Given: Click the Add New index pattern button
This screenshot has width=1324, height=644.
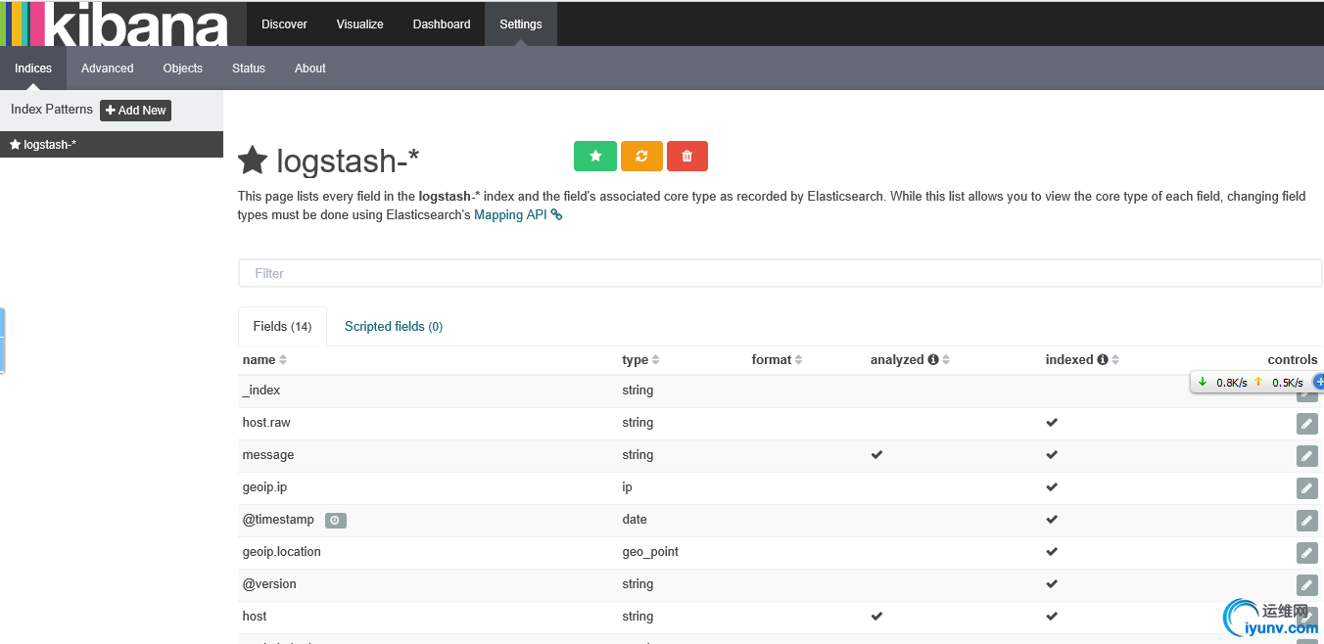Looking at the screenshot, I should (136, 111).
